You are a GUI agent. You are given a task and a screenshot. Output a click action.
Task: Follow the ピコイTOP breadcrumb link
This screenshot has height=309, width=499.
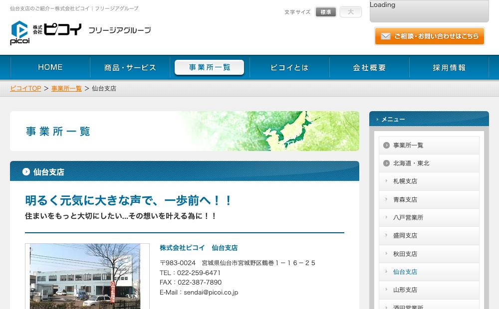(25, 88)
